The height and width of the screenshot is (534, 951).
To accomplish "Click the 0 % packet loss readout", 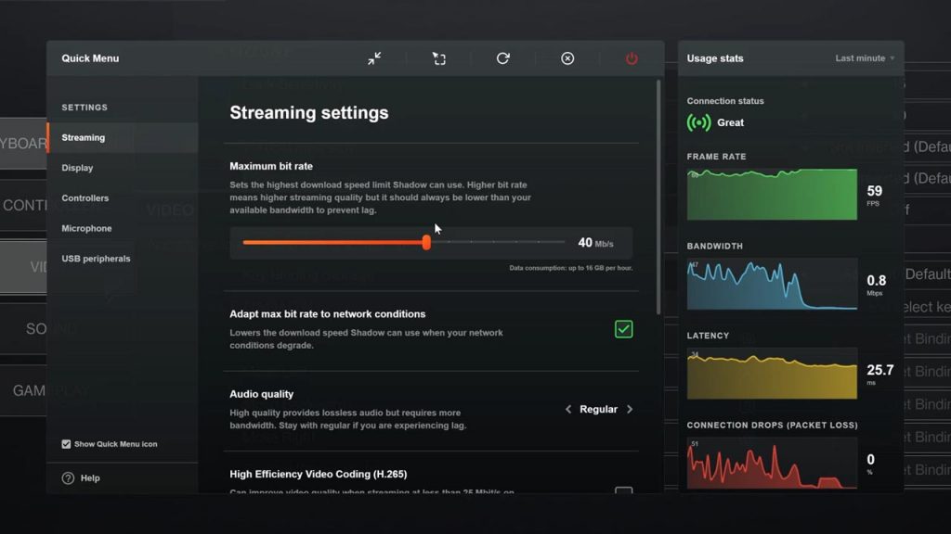I will click(870, 464).
